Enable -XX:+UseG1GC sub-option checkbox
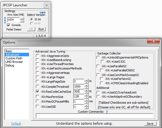162x128 pixels. (x=102, y=62)
